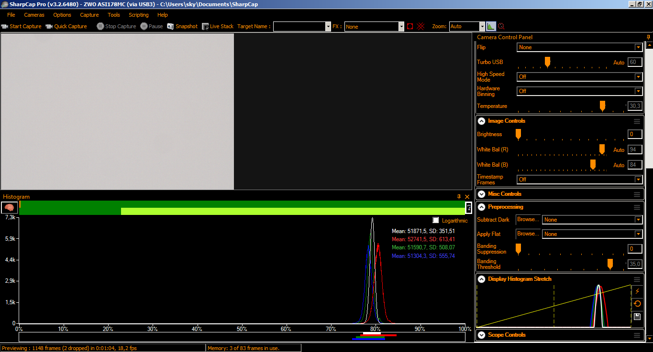
Task: Open the Help menu
Action: [163, 15]
